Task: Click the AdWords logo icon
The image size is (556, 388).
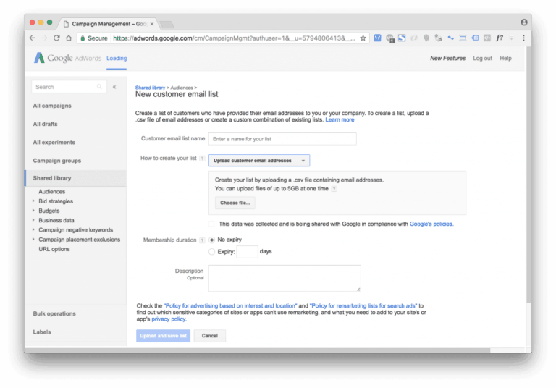Action: point(39,58)
